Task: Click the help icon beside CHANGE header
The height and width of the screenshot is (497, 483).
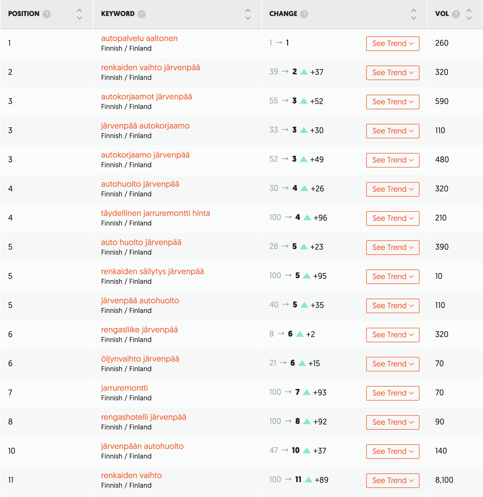Action: [x=304, y=14]
